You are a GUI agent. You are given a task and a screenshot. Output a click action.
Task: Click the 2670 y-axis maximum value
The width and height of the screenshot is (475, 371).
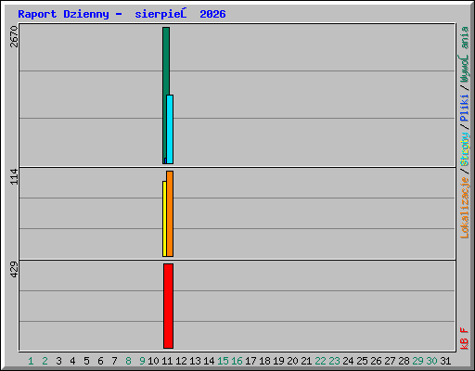pyautogui.click(x=14, y=36)
